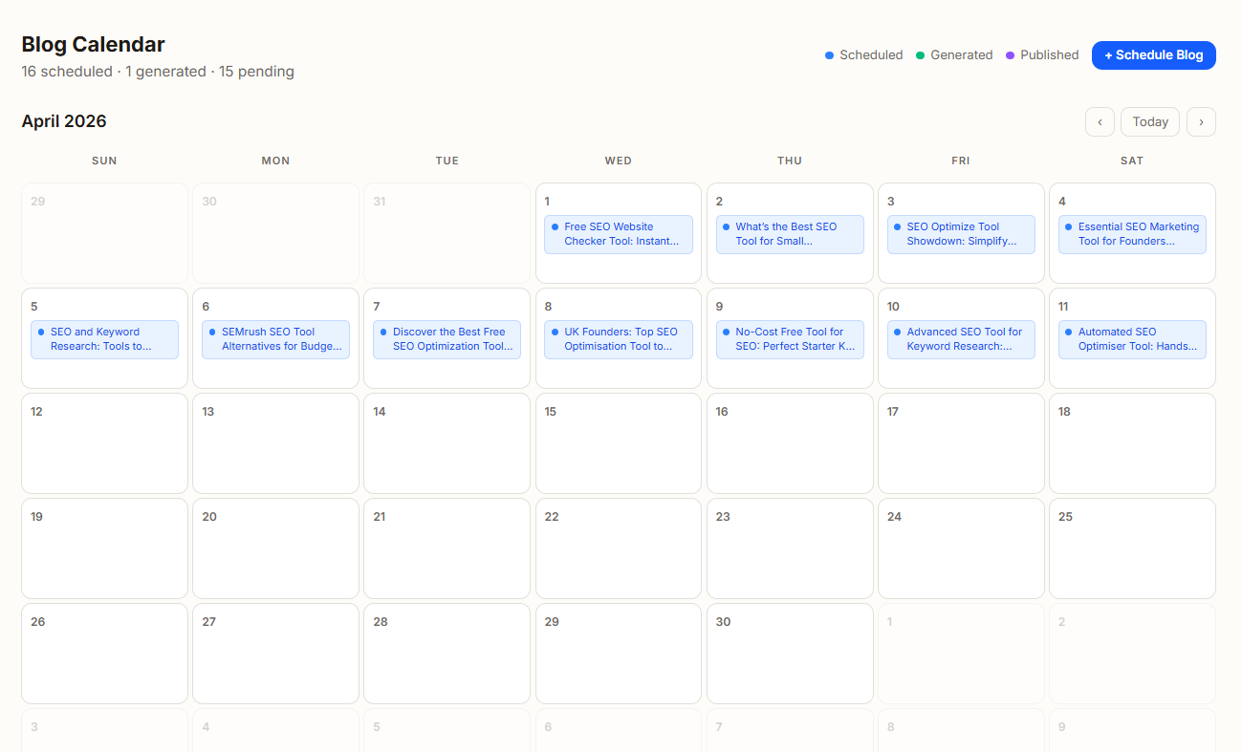Select the empty April 15 calendar cell
This screenshot has height=752, width=1242.
click(619, 443)
